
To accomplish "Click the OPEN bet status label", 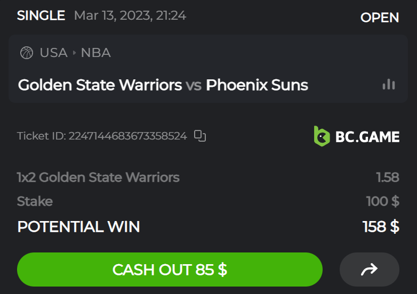I will coord(380,18).
